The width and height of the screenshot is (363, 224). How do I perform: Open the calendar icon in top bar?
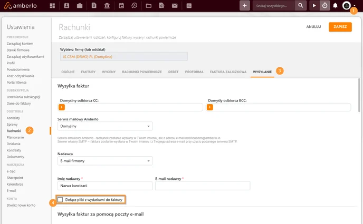[x=121, y=6]
